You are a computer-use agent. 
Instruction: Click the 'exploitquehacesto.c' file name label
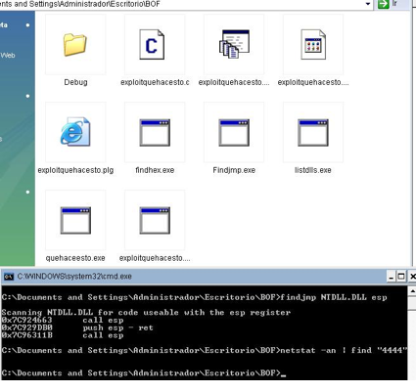point(155,82)
